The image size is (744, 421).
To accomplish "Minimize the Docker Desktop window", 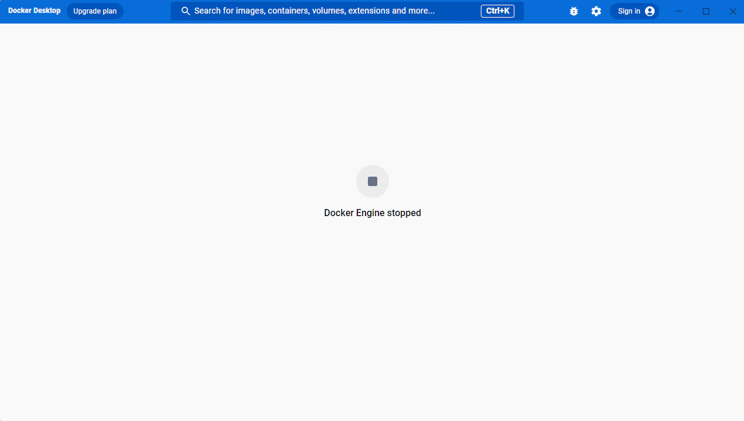I will [679, 11].
